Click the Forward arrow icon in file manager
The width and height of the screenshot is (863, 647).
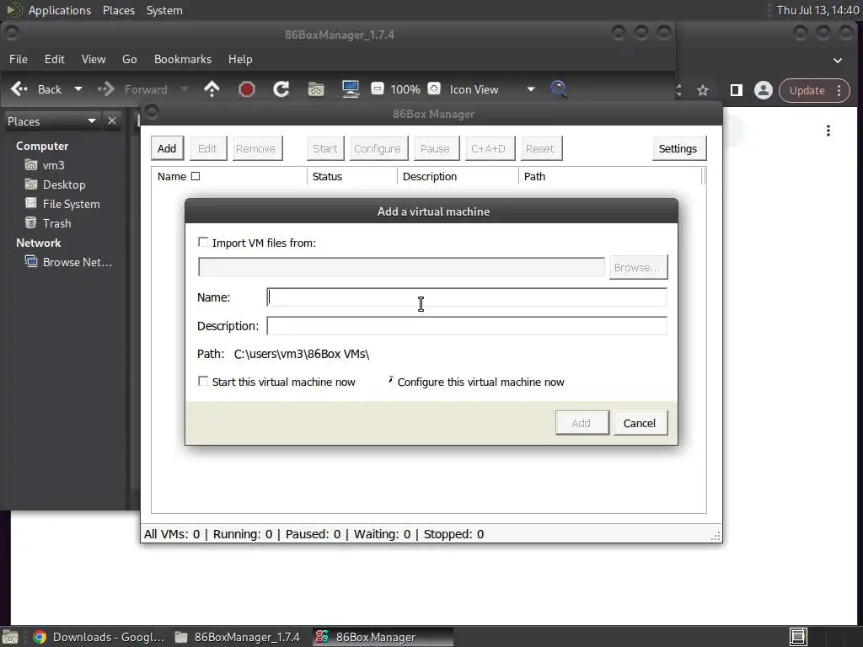click(105, 89)
